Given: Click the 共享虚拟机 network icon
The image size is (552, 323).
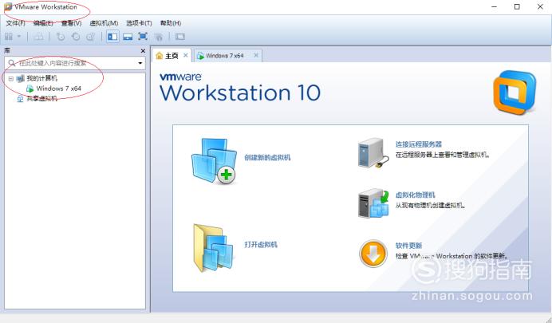Looking at the screenshot, I should point(21,99).
